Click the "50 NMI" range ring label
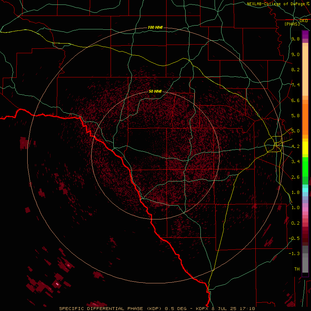311x311 pixels. [155, 91]
